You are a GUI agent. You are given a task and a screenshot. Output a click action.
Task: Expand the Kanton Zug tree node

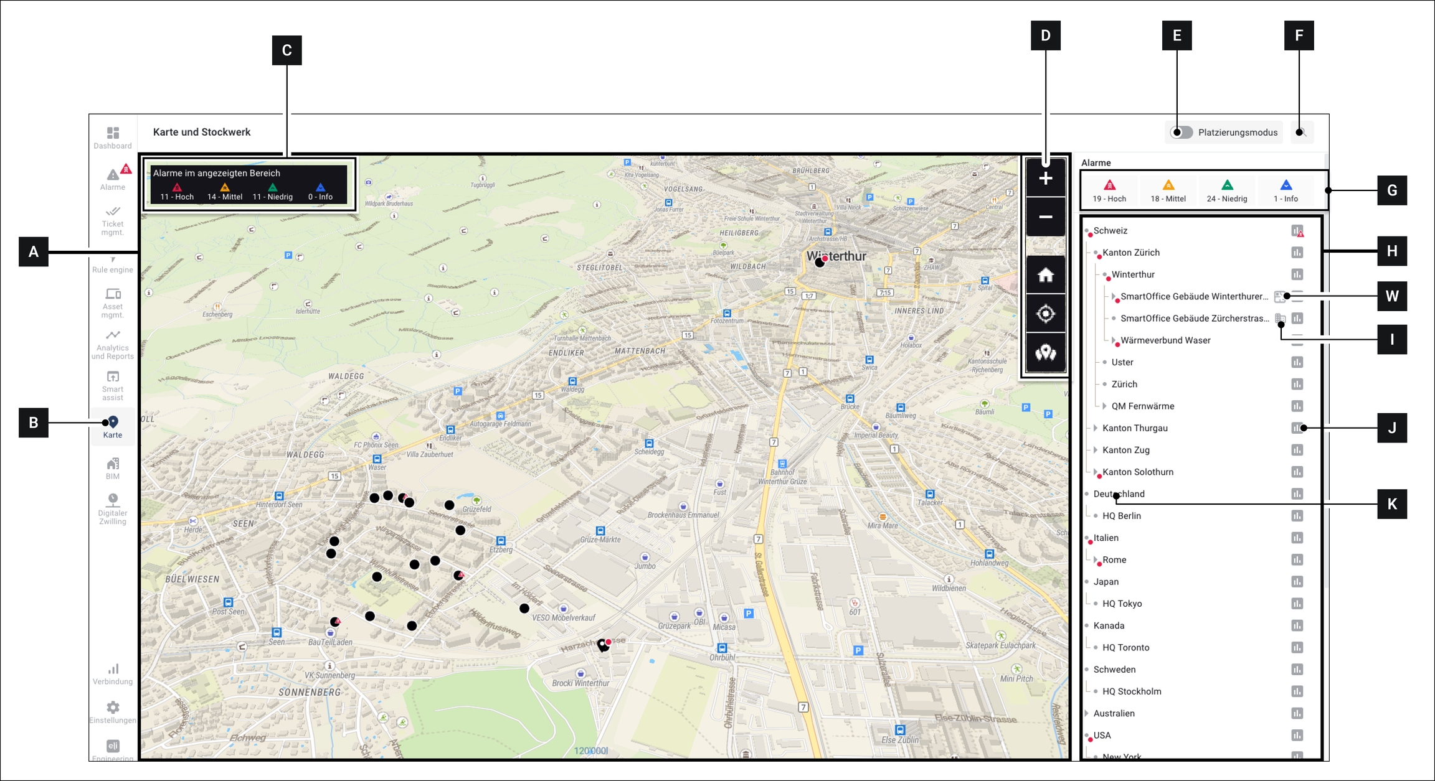point(1096,450)
